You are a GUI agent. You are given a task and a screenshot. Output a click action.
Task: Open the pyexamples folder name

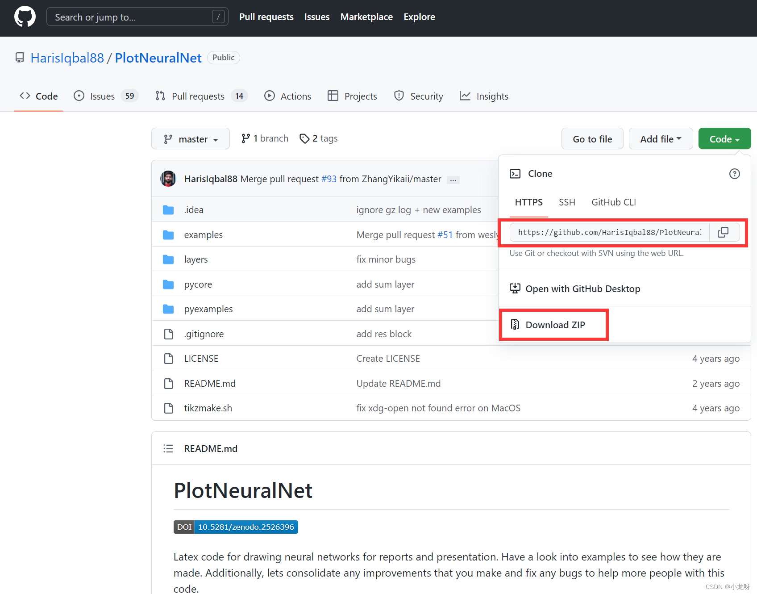point(208,309)
